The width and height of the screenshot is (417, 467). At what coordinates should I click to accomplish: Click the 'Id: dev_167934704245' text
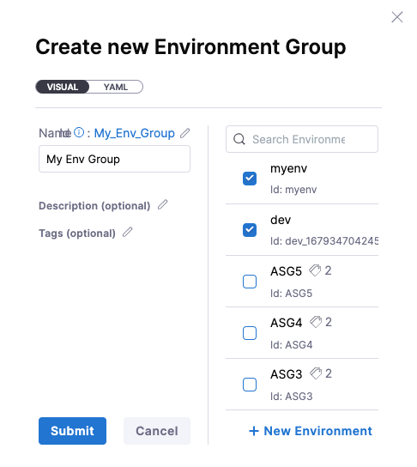(x=324, y=241)
